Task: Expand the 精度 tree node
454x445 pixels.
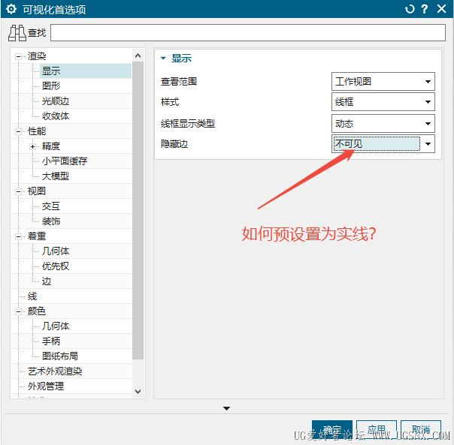Action: coord(33,146)
